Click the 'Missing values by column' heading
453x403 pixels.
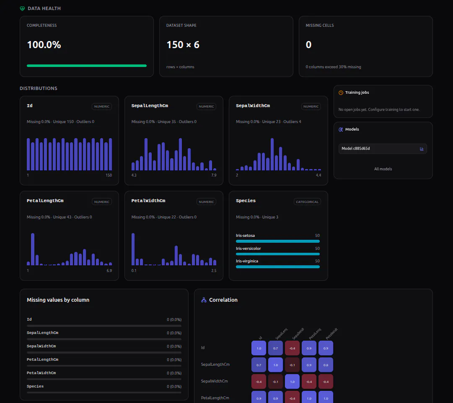click(x=58, y=300)
